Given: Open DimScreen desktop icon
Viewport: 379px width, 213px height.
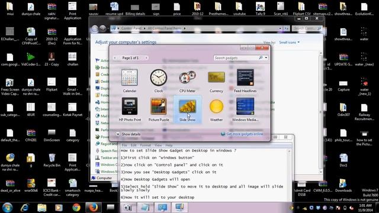Looking at the screenshot, I should pyautogui.click(x=52, y=135).
